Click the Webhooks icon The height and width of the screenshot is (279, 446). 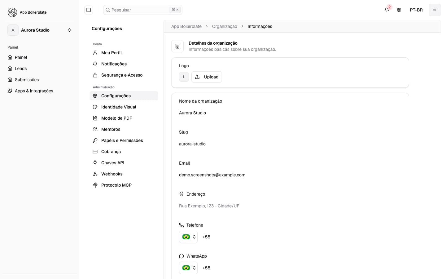(95, 174)
